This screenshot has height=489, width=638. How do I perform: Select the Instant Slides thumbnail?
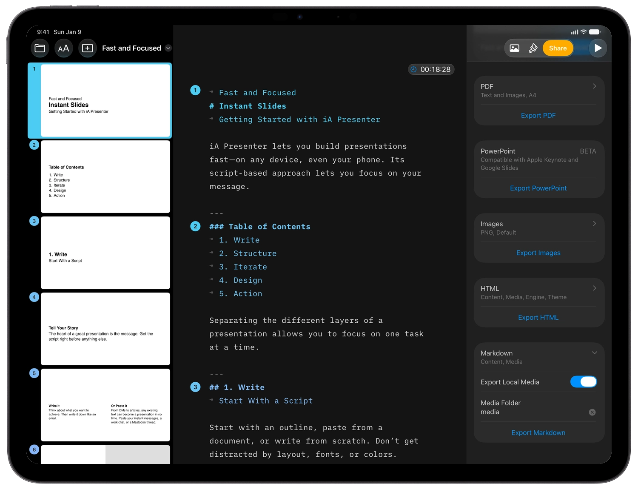(x=105, y=101)
